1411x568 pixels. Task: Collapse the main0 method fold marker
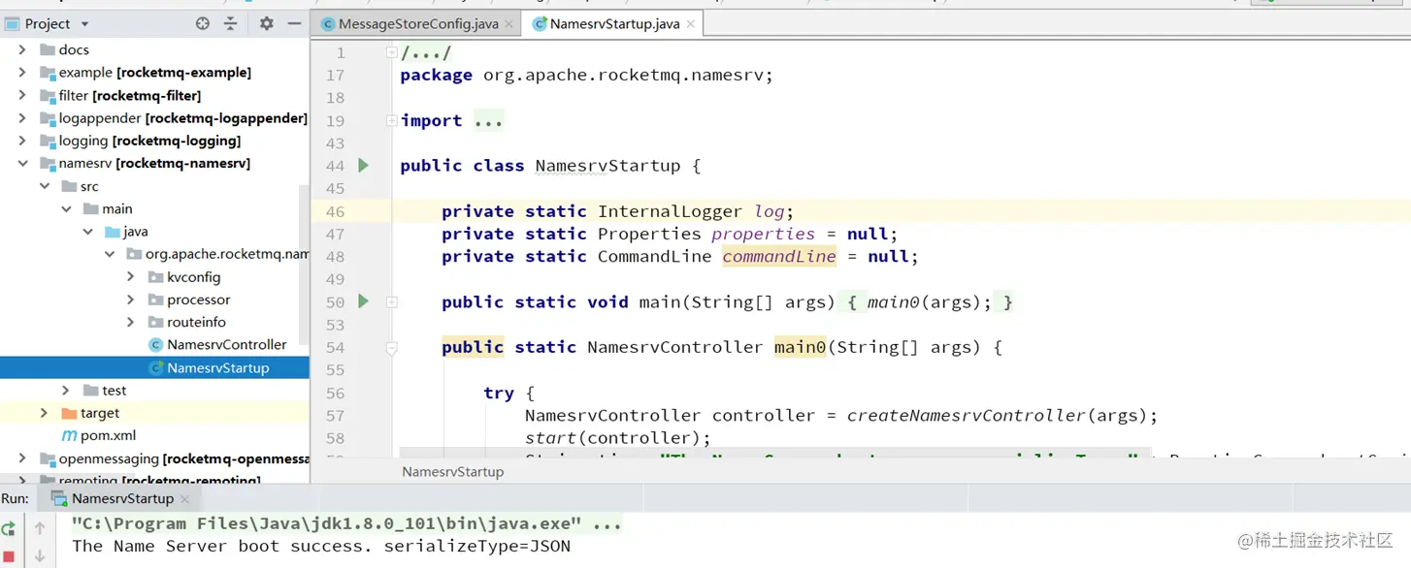coord(391,347)
